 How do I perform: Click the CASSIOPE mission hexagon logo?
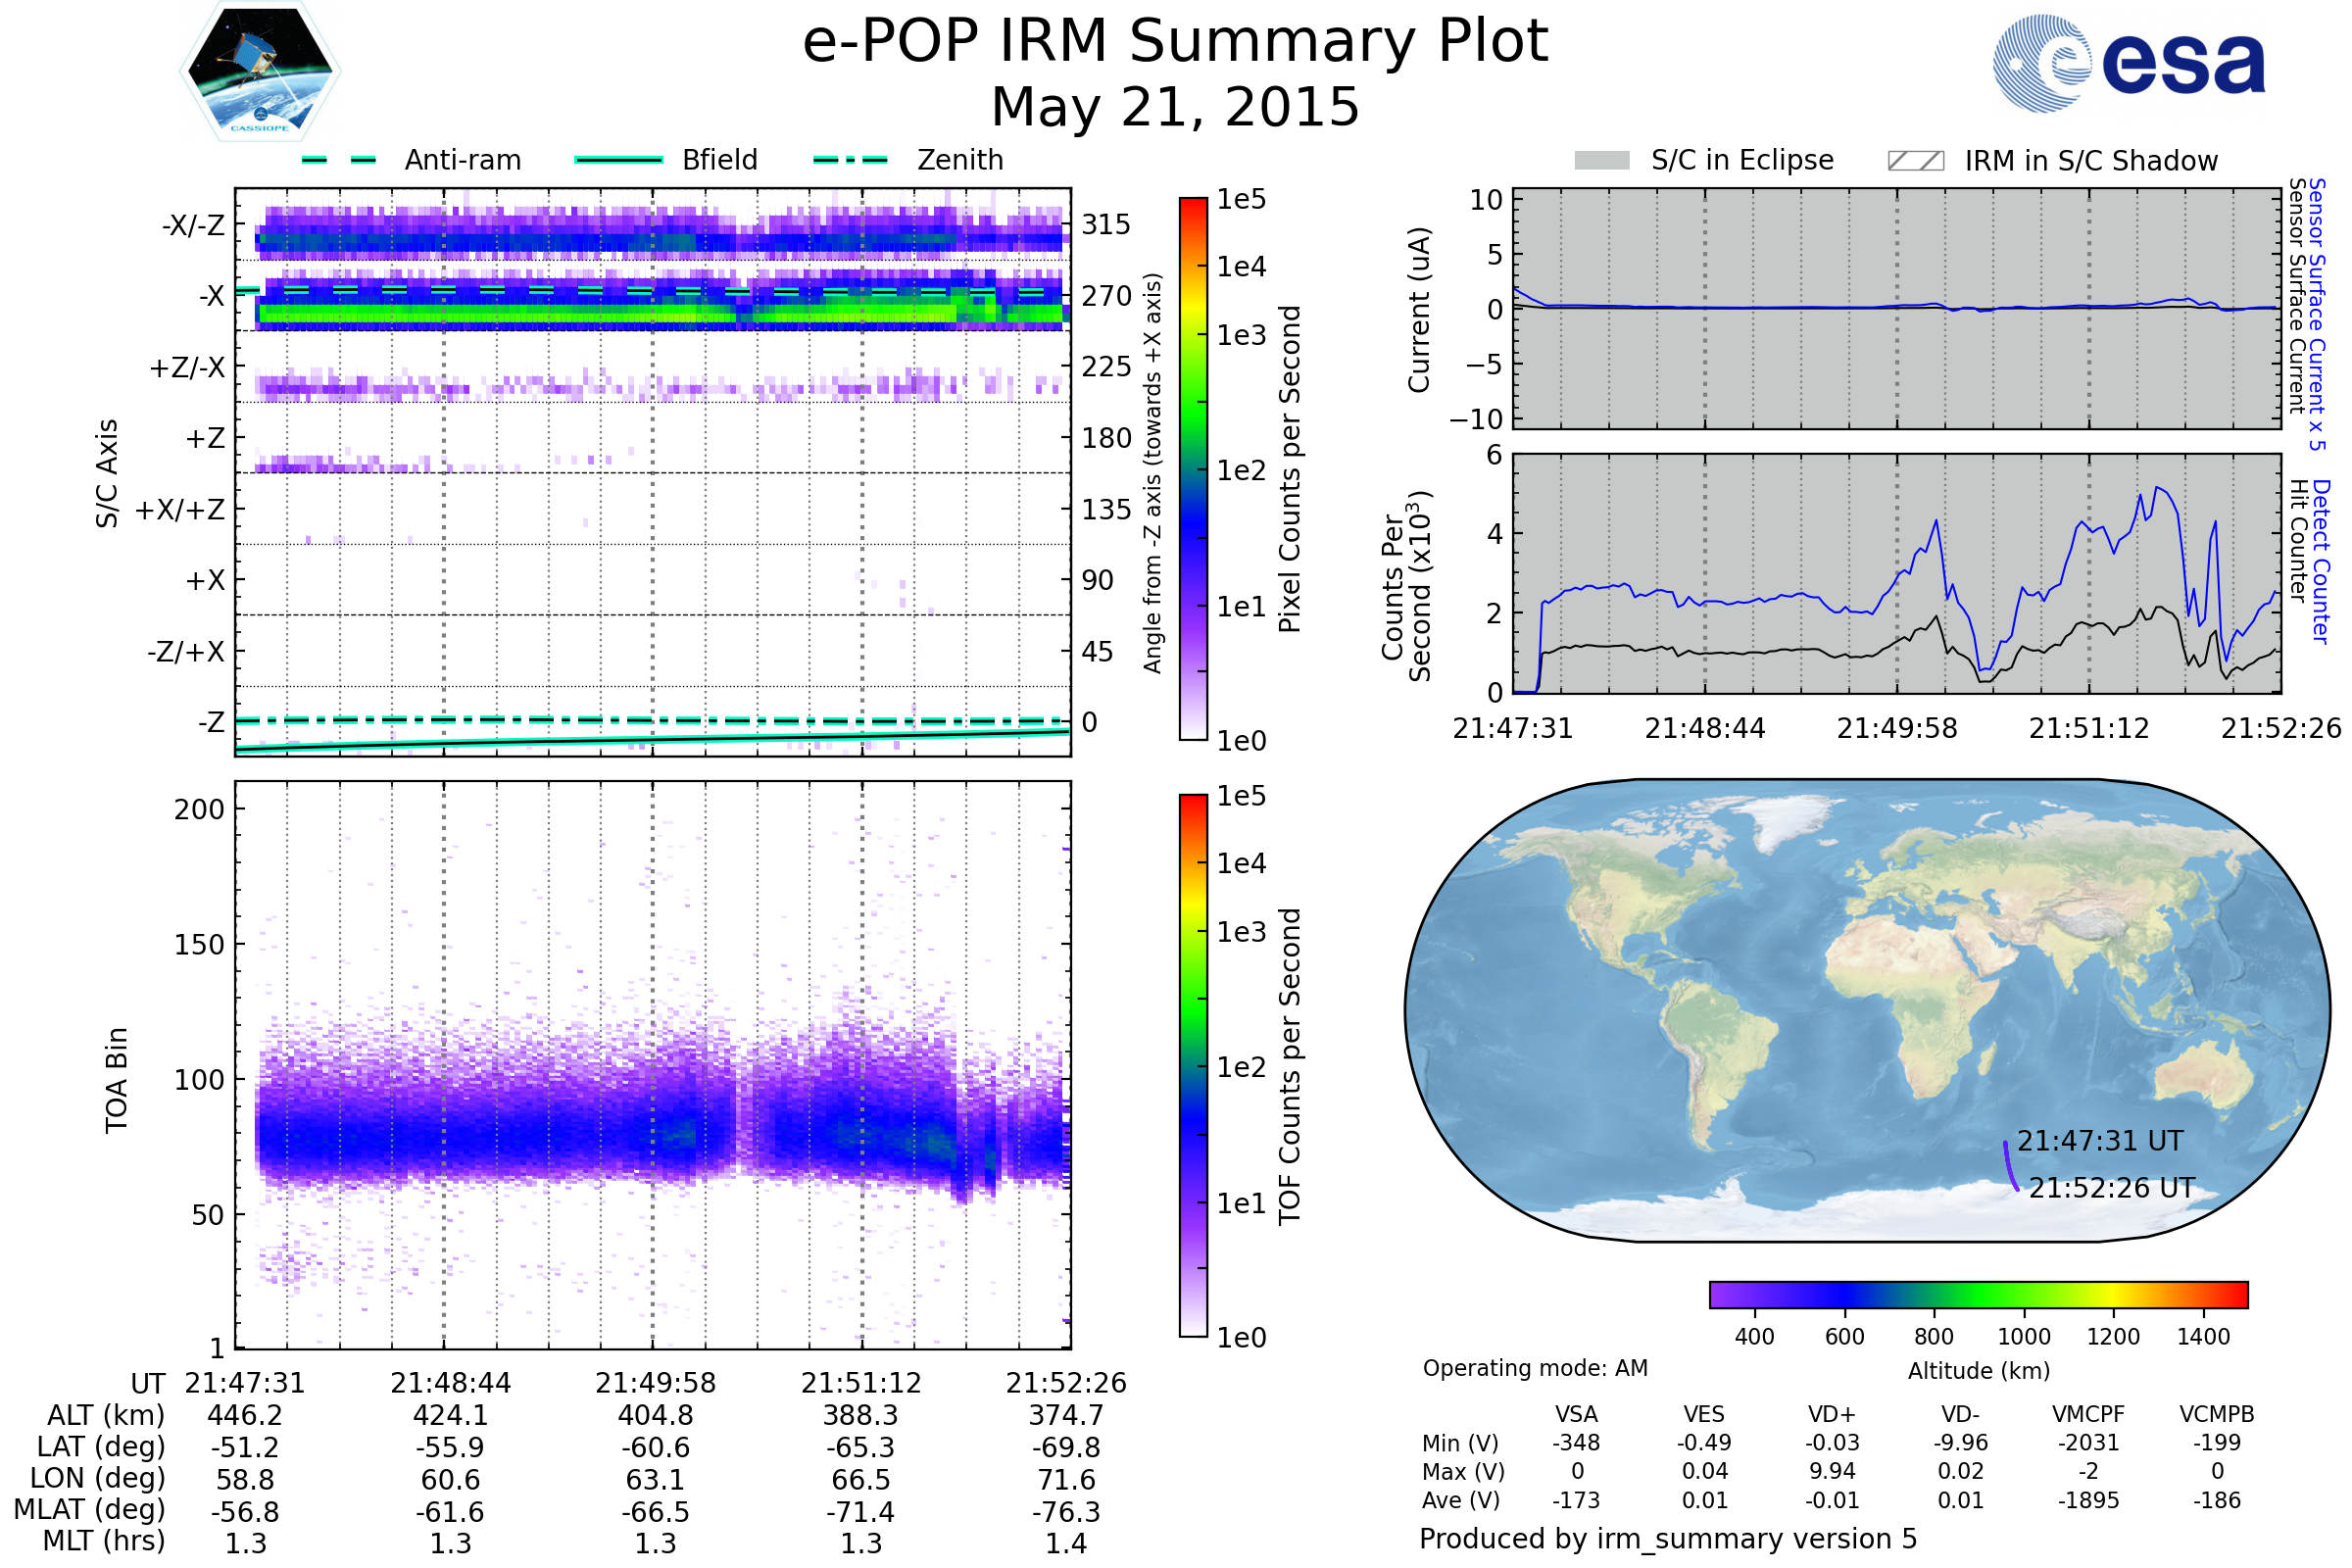coord(260,72)
